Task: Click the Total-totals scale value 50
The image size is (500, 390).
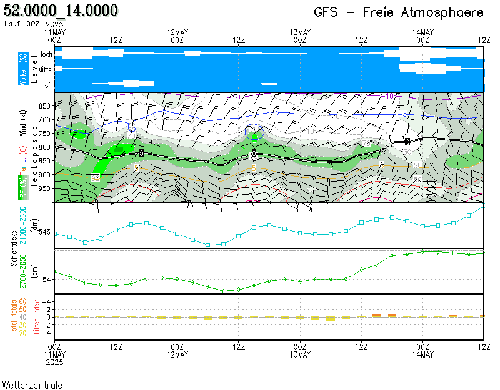Action: (22, 309)
